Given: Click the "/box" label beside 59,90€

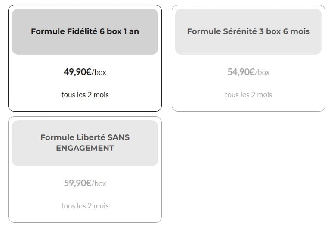Looking at the screenshot, I should point(99,183).
